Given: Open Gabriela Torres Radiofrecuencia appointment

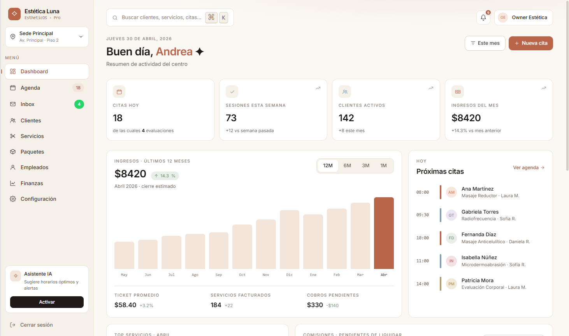Looking at the screenshot, I should (x=481, y=215).
